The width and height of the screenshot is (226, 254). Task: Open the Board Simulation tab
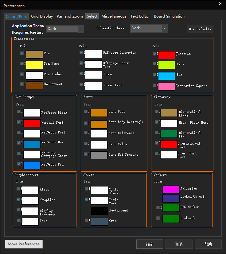pyautogui.click(x=169, y=16)
